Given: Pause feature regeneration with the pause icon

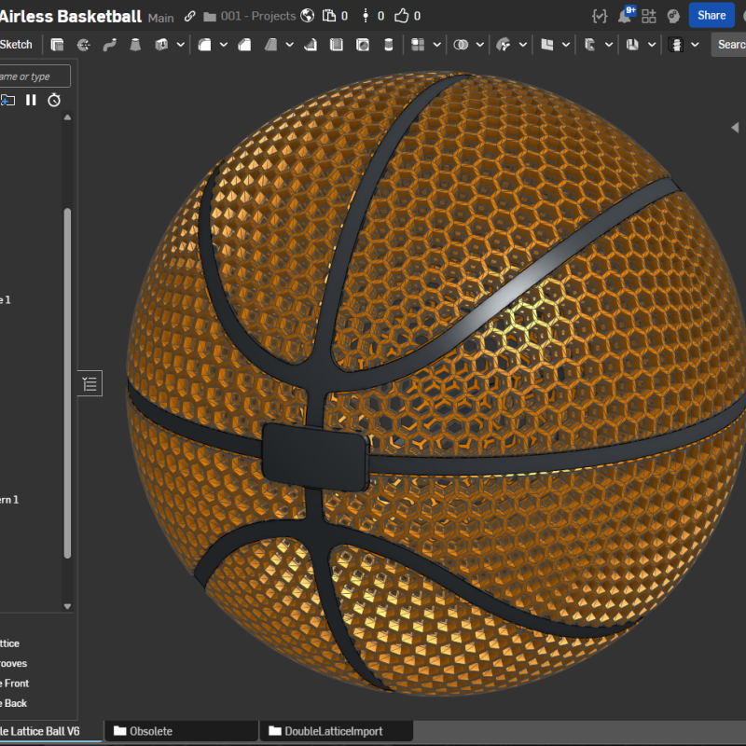Looking at the screenshot, I should [x=33, y=100].
